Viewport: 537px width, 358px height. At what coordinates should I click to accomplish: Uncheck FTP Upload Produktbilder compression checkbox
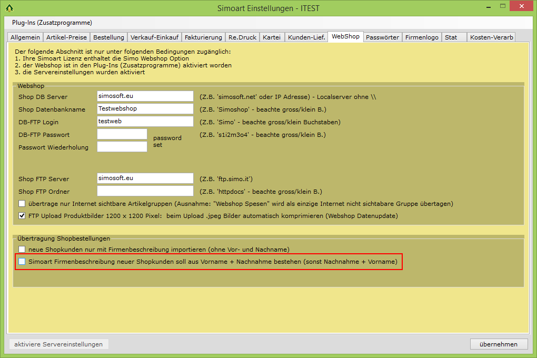(22, 215)
